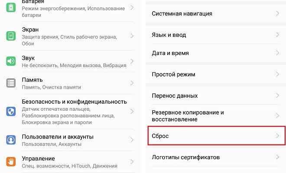The height and width of the screenshot is (173, 286).
Task: Open Пользователи и аккаунты settings
Action: click(x=58, y=137)
